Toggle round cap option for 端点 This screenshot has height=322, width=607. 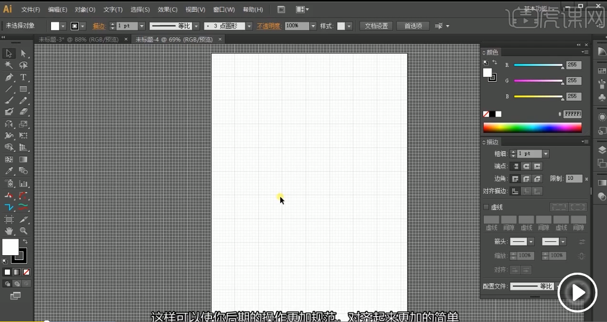pos(526,167)
